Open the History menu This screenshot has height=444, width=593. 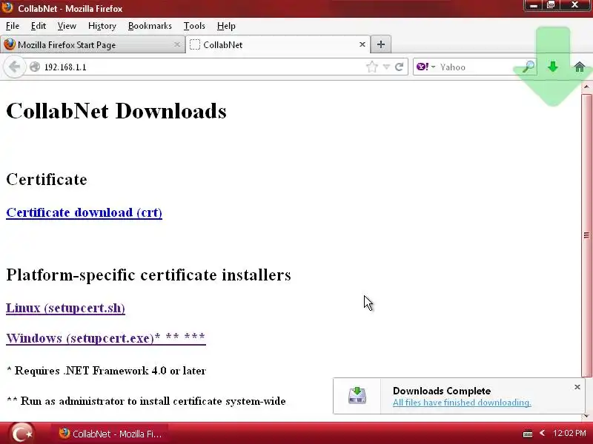(x=102, y=26)
